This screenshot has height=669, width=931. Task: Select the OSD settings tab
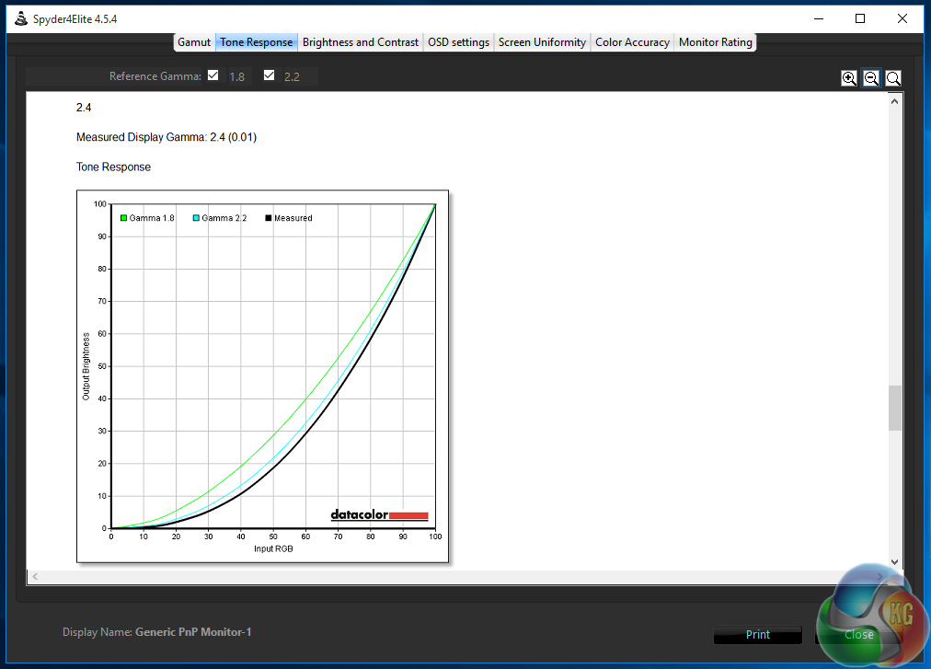click(x=458, y=42)
